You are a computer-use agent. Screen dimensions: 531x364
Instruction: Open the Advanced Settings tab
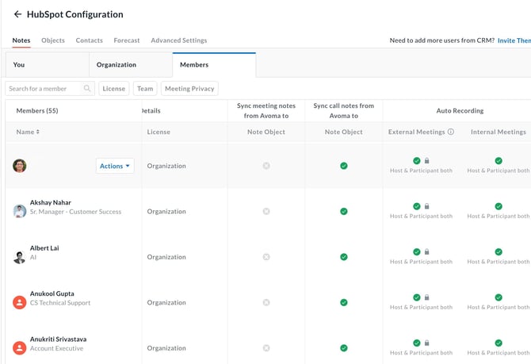178,40
